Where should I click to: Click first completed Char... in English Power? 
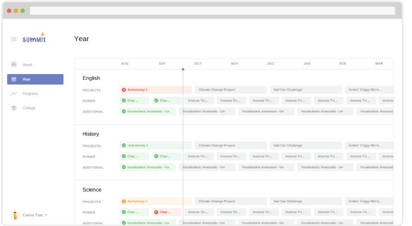(134, 101)
